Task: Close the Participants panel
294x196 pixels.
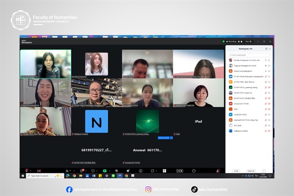Action: [x=270, y=49]
